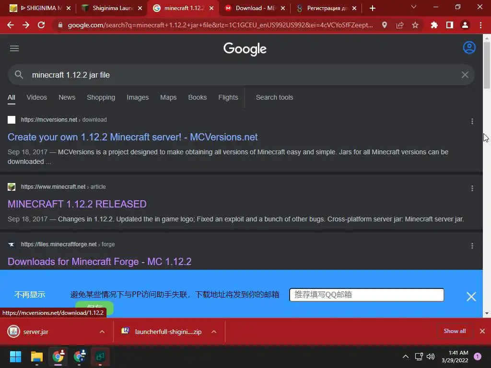
Task: Toggle the Chrome side panel icon
Action: pyautogui.click(x=450, y=25)
